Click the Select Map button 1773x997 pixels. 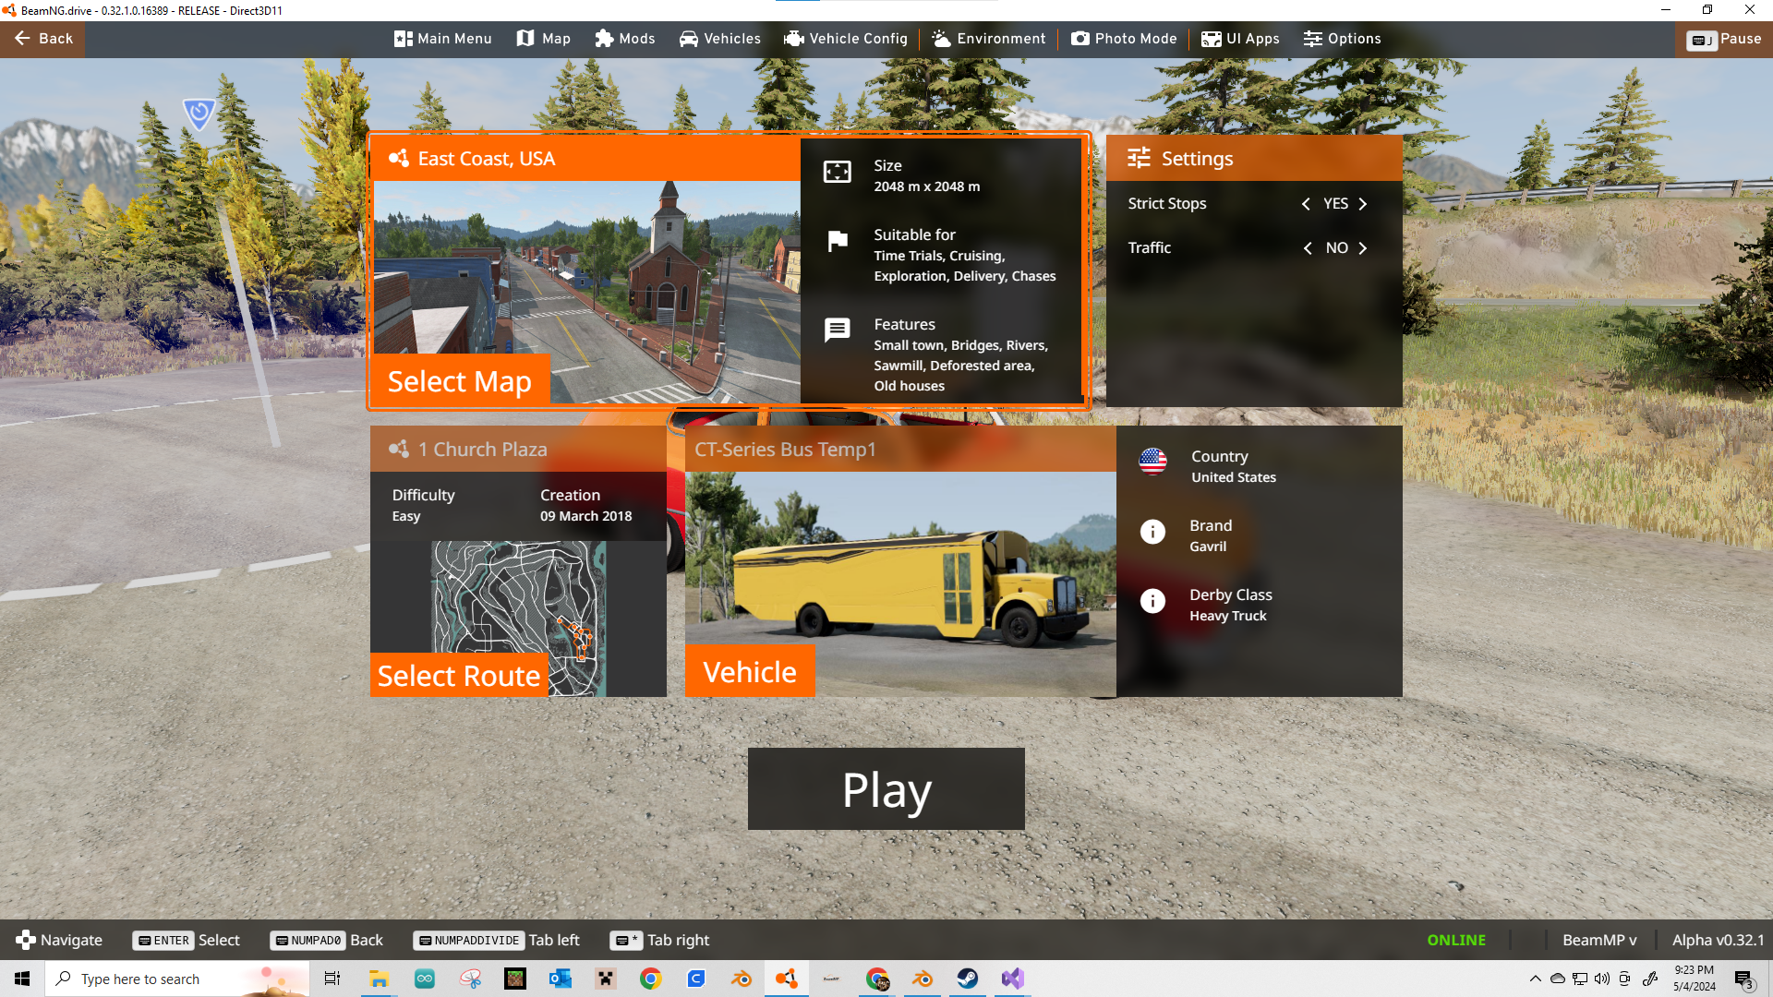(x=460, y=380)
